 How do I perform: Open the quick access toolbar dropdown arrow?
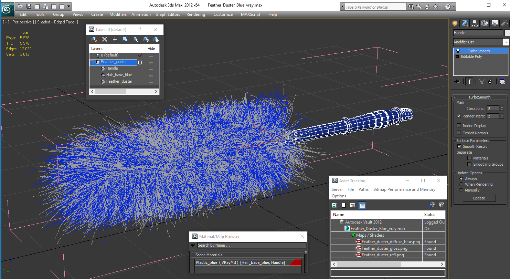click(69, 6)
